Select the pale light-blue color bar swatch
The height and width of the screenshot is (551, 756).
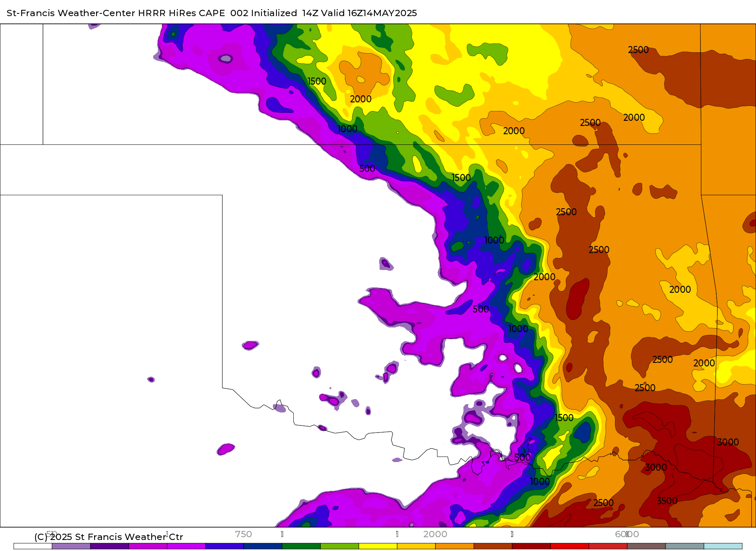point(723,546)
